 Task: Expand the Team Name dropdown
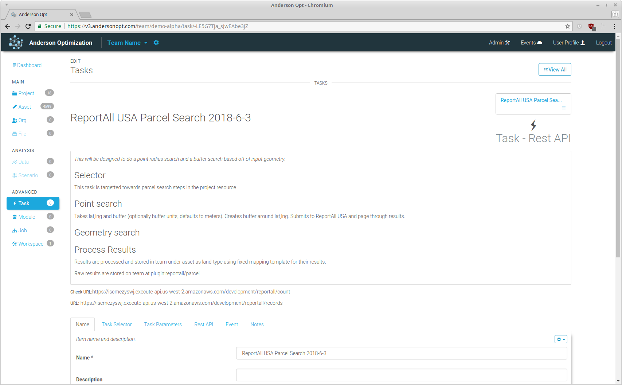127,43
